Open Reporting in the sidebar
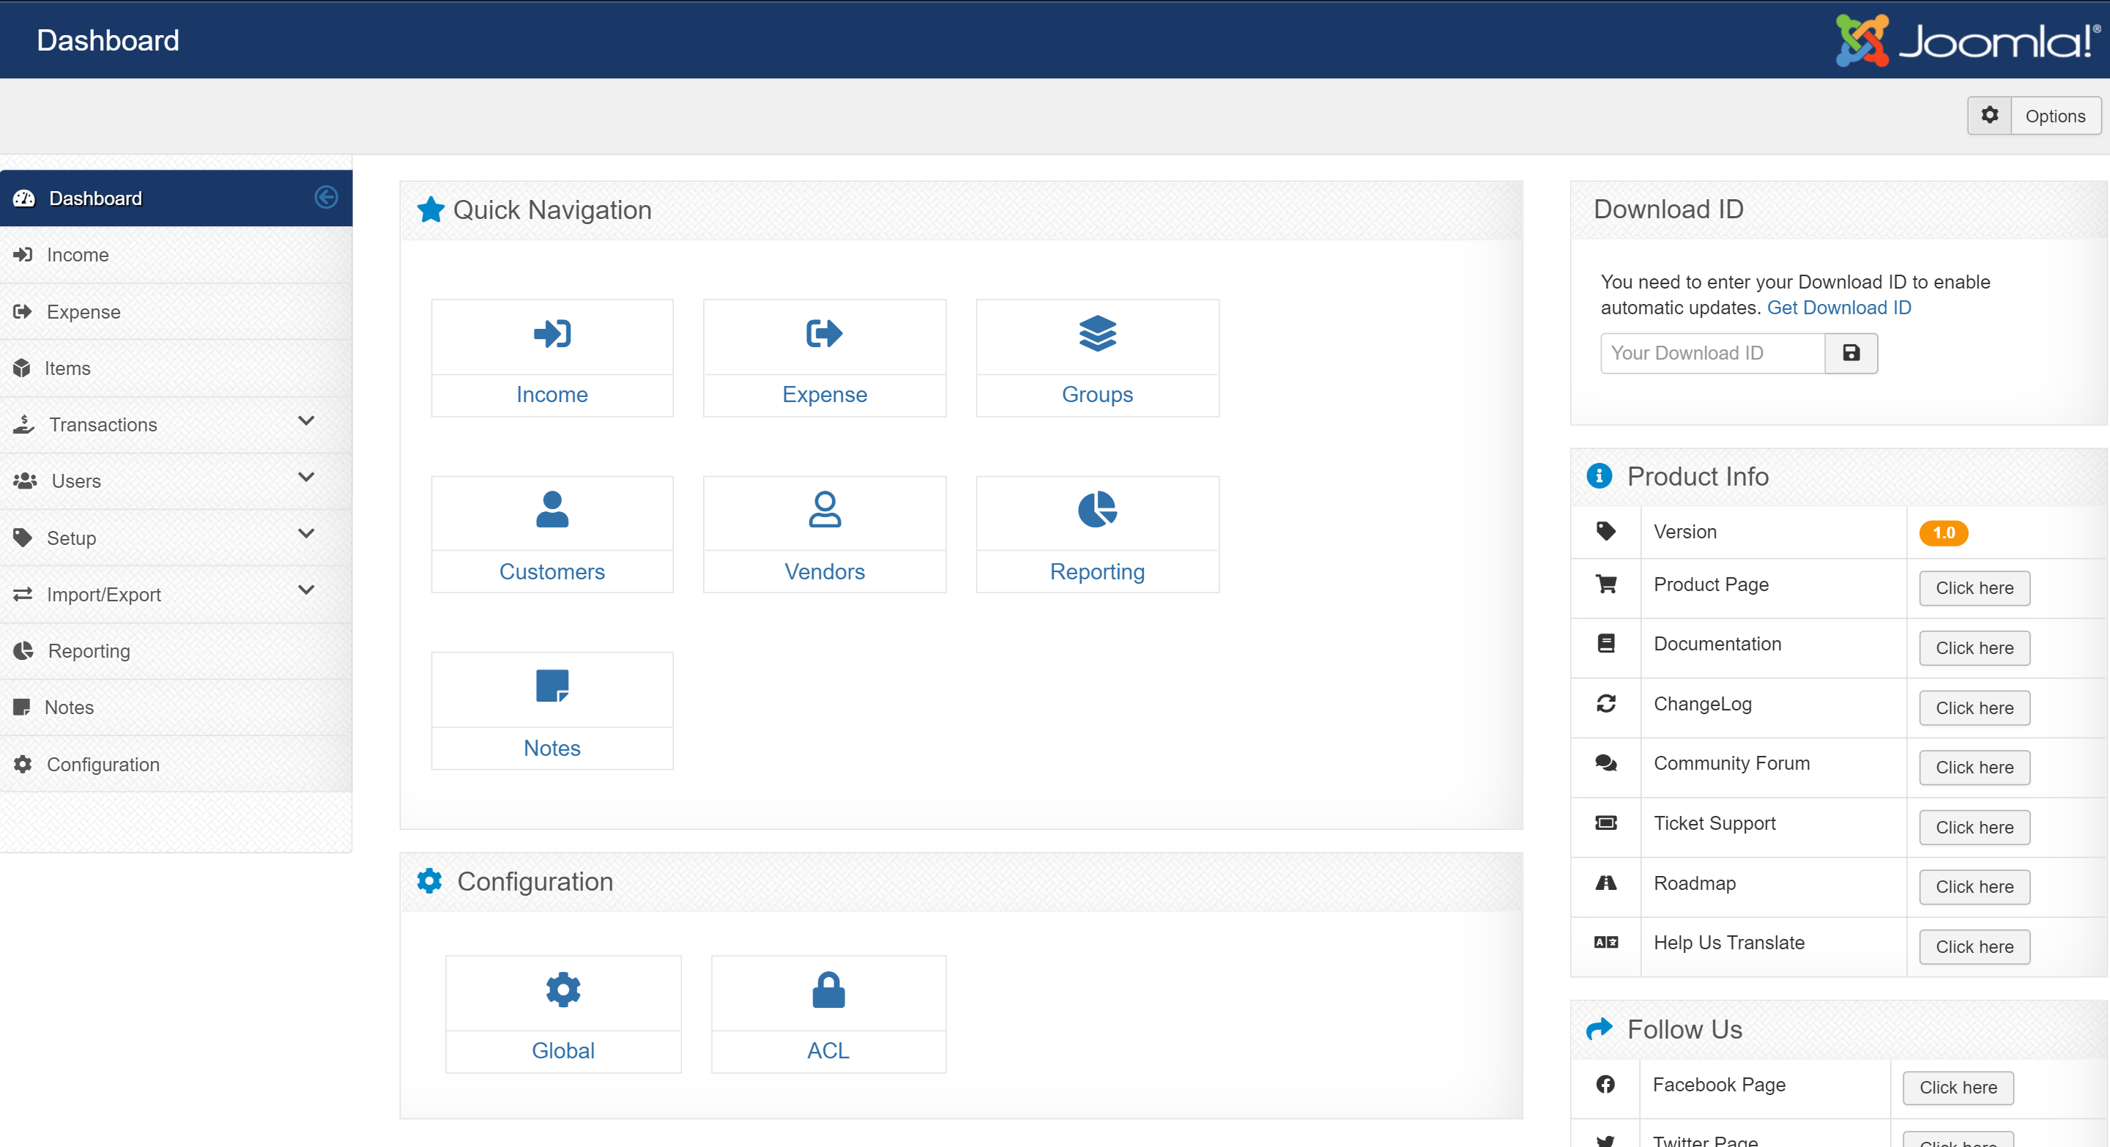This screenshot has height=1147, width=2110. click(x=176, y=651)
